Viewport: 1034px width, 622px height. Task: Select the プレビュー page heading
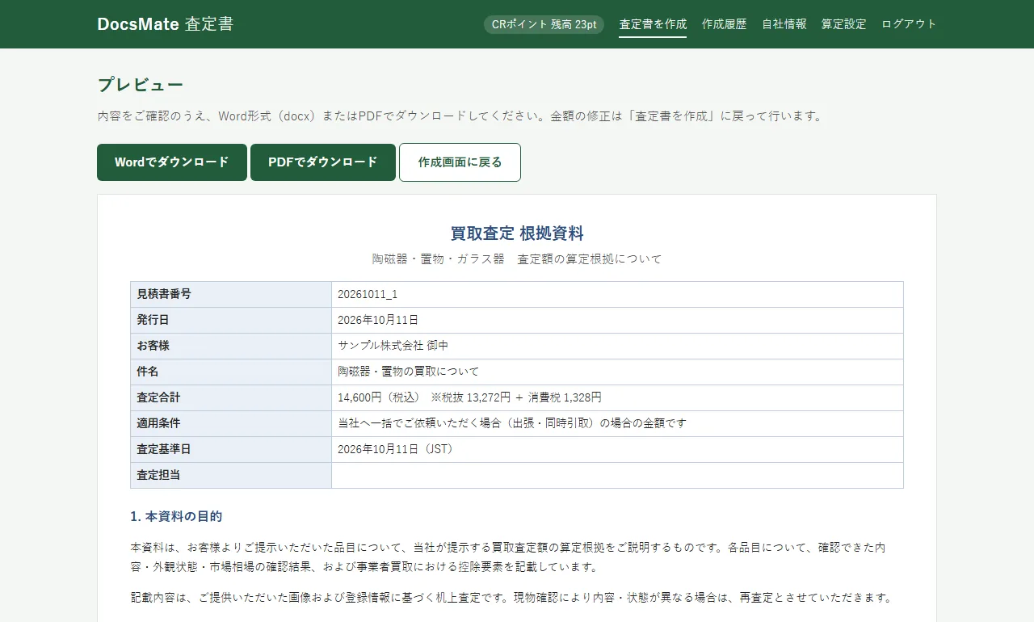click(x=141, y=85)
